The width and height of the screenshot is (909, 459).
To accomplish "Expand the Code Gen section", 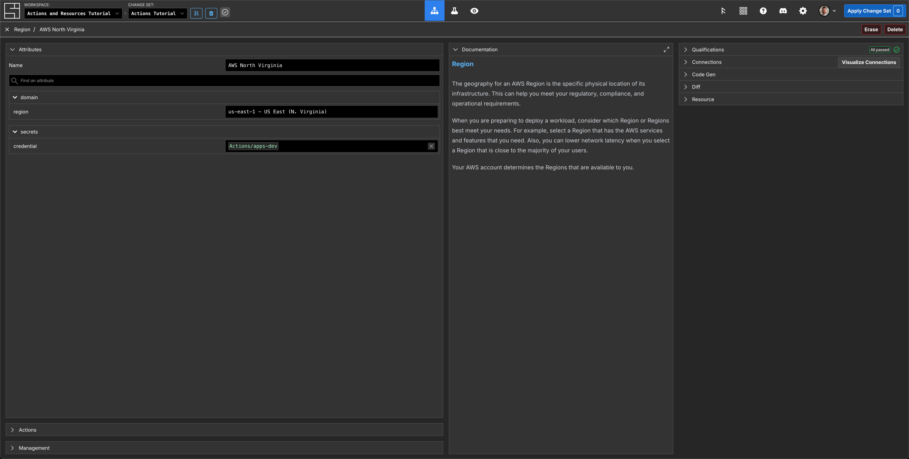I will click(x=685, y=74).
